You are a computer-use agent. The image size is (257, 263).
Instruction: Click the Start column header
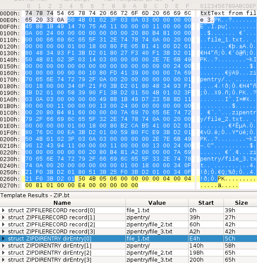206,203
